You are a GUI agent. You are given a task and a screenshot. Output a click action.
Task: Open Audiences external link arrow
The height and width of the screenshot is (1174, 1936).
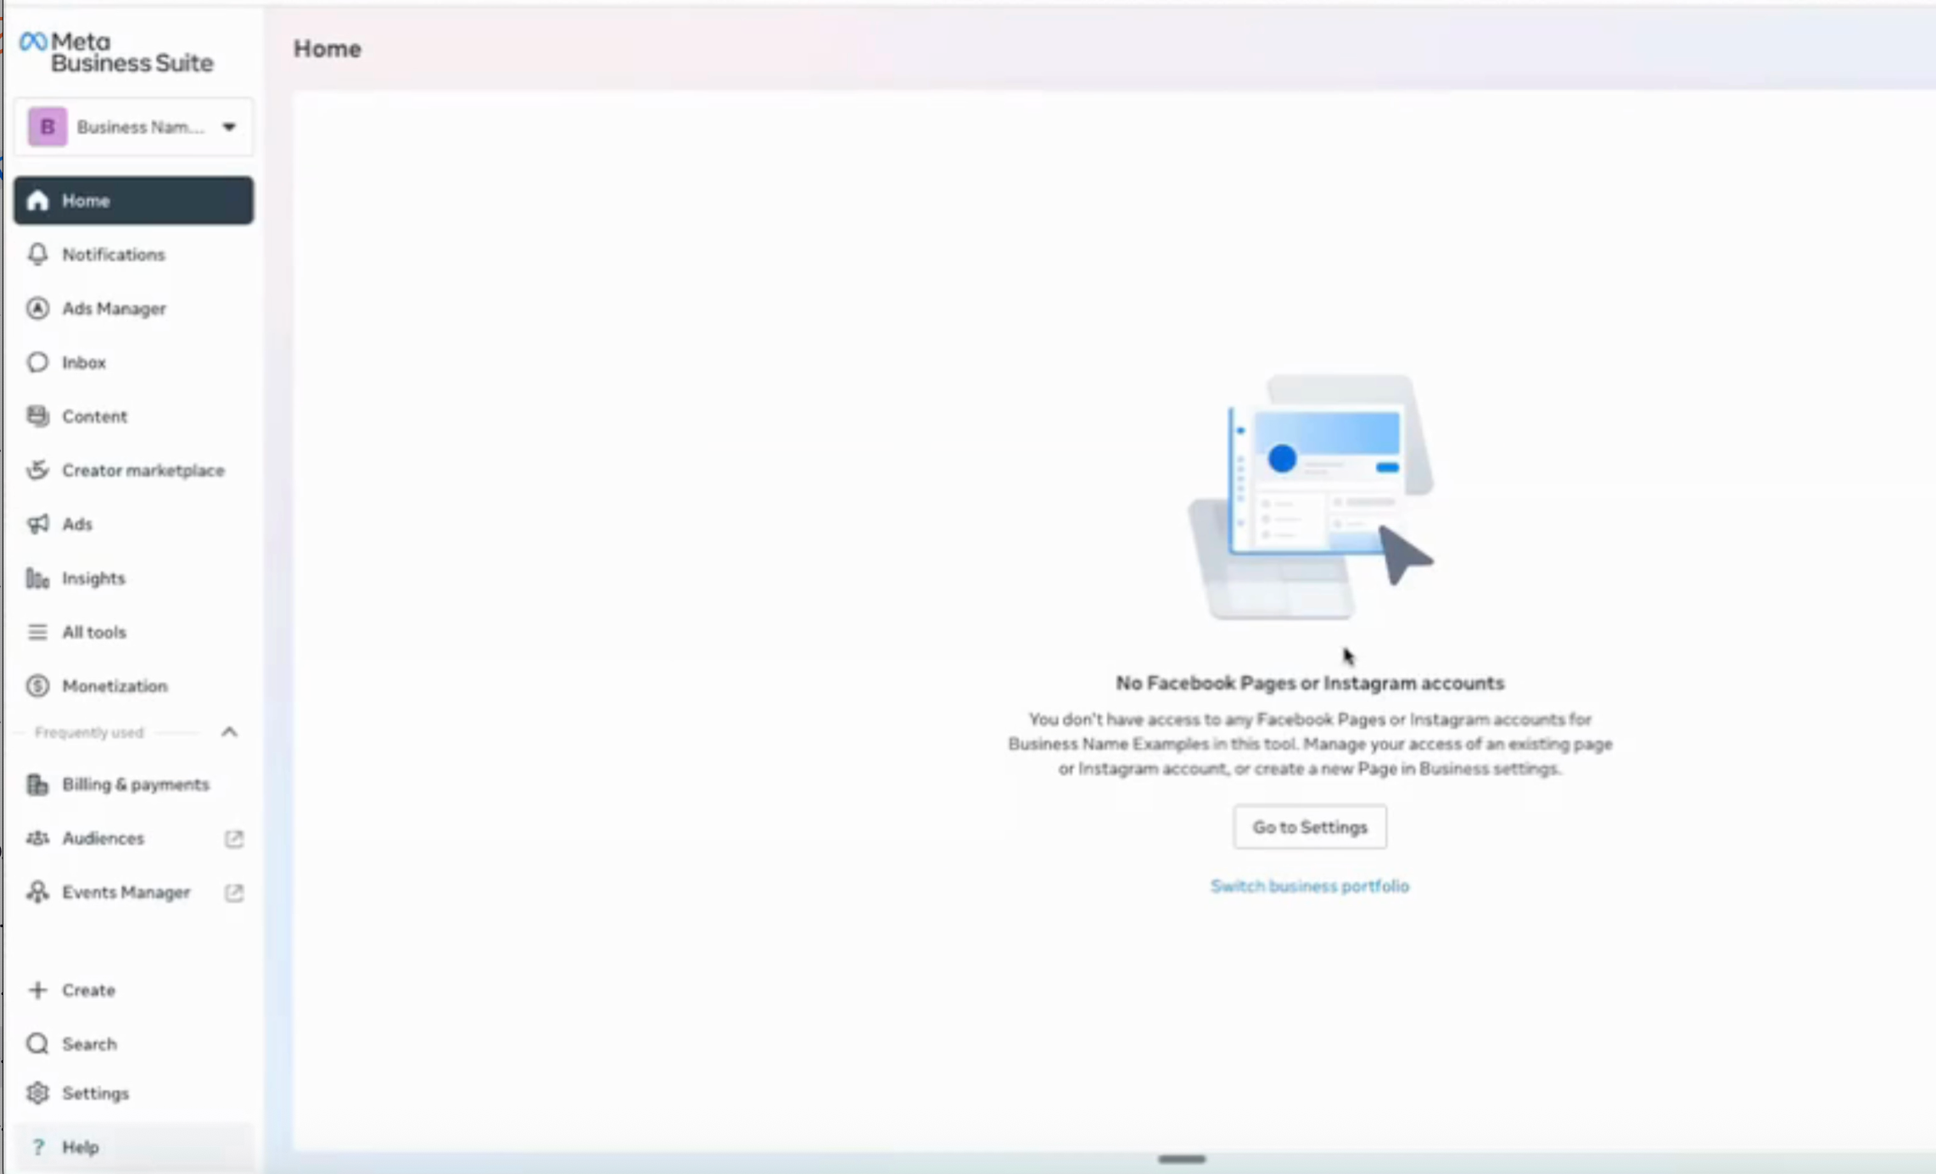click(x=234, y=839)
